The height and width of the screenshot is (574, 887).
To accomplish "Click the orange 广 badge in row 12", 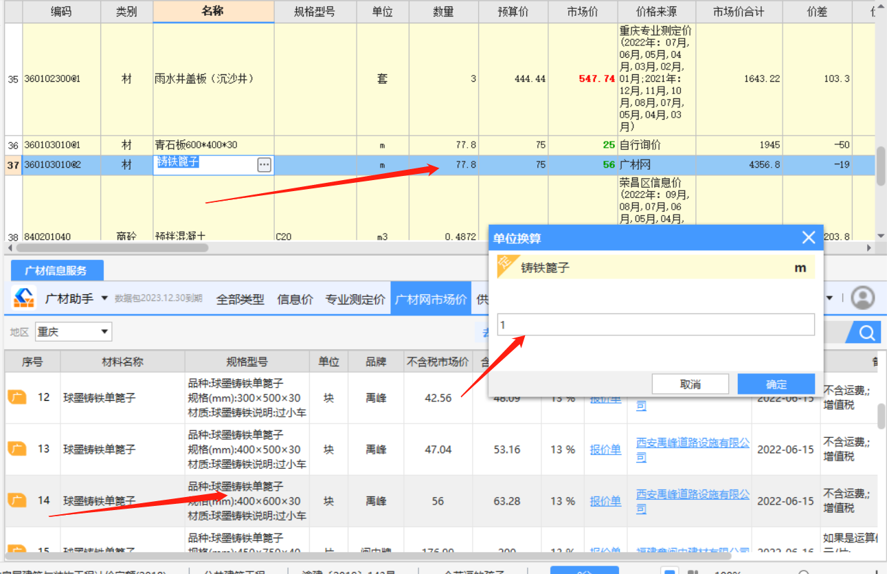I will point(17,397).
